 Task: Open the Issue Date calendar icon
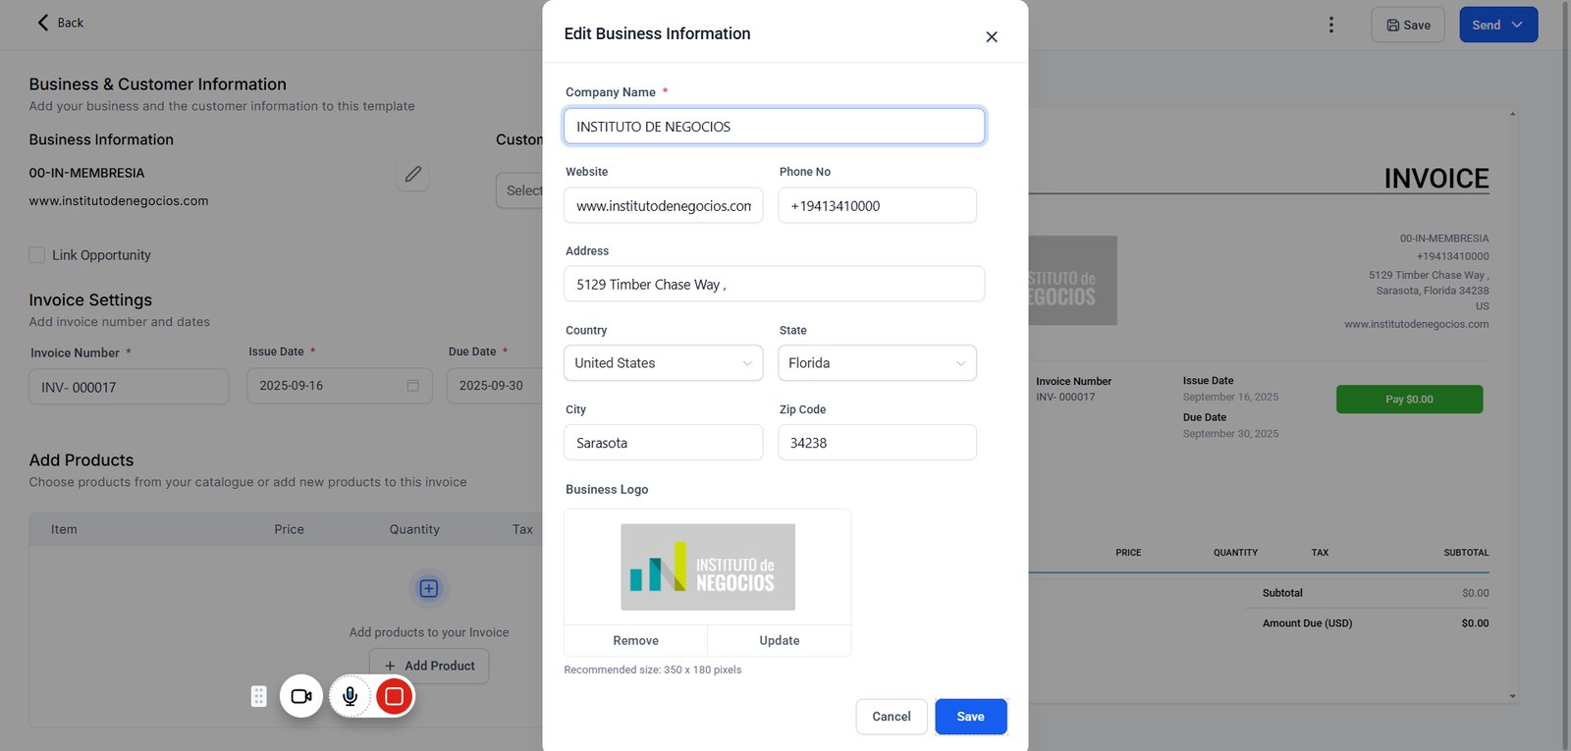tap(413, 386)
